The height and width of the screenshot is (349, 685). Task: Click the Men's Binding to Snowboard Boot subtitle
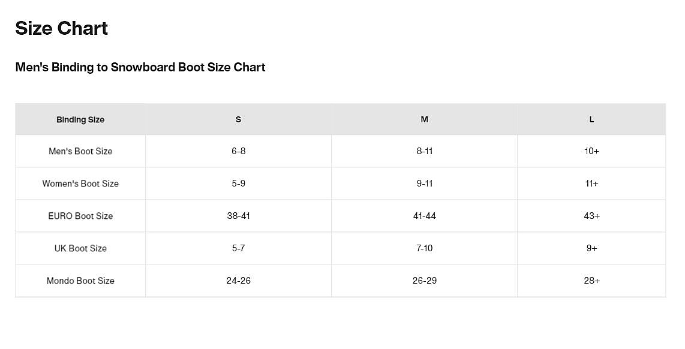pos(140,67)
